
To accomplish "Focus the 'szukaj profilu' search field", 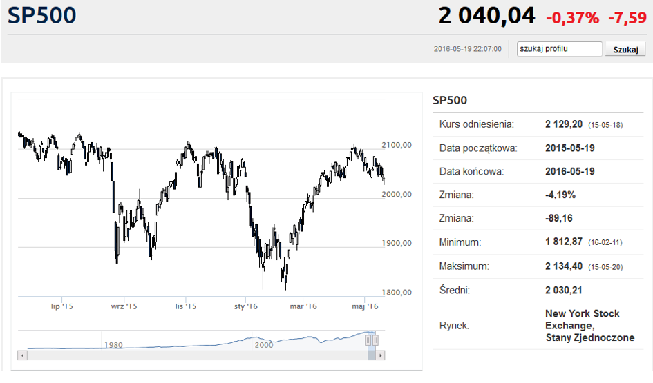I will click(560, 49).
